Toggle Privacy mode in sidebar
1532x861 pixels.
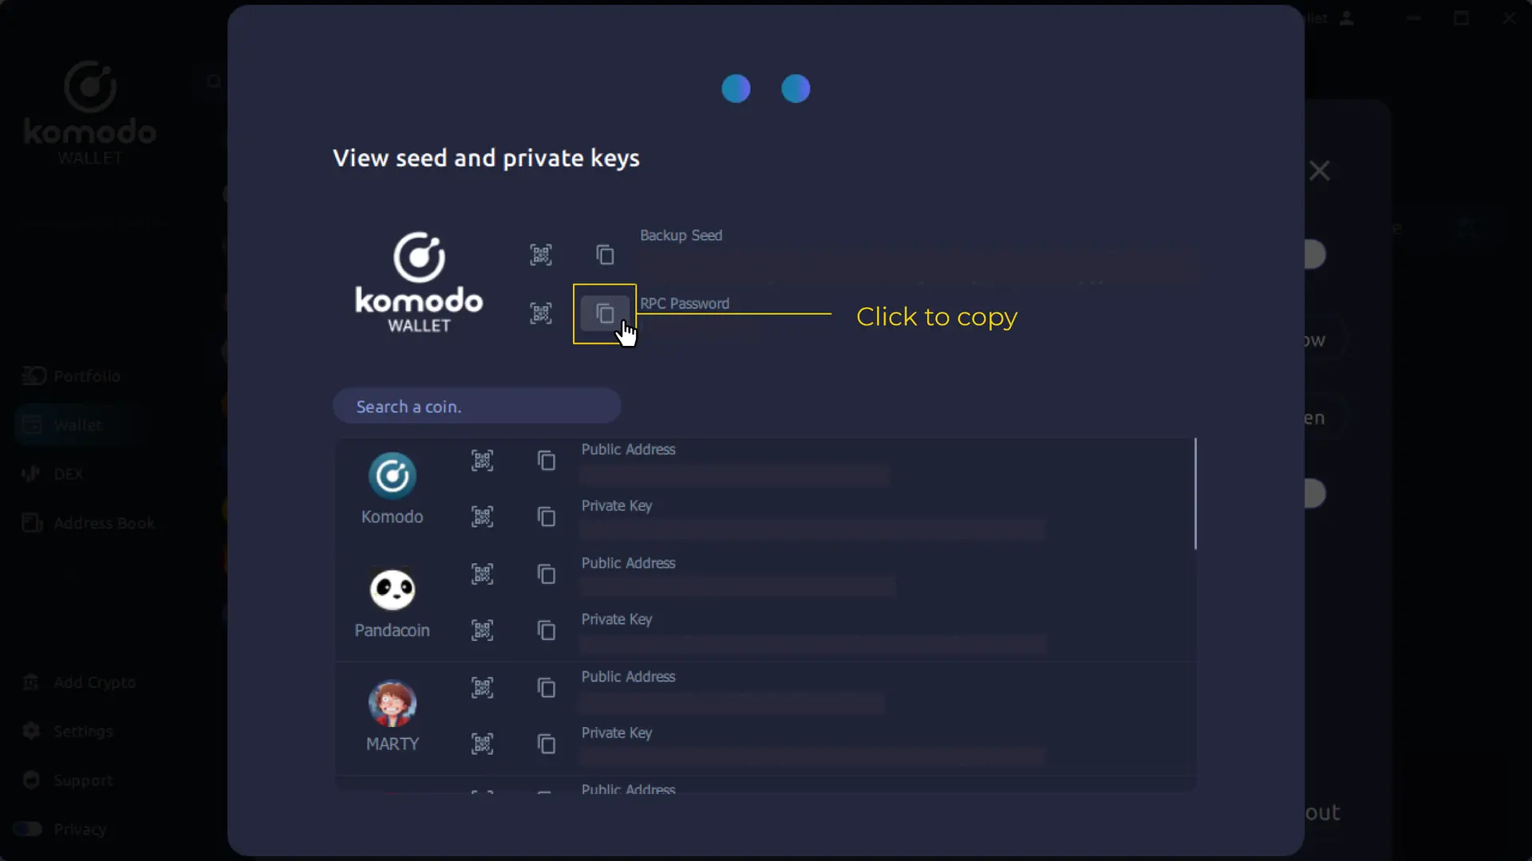(28, 828)
